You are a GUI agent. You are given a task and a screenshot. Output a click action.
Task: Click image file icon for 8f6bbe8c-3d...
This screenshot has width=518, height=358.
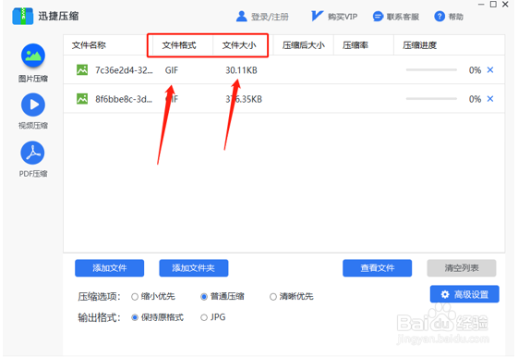(82, 99)
